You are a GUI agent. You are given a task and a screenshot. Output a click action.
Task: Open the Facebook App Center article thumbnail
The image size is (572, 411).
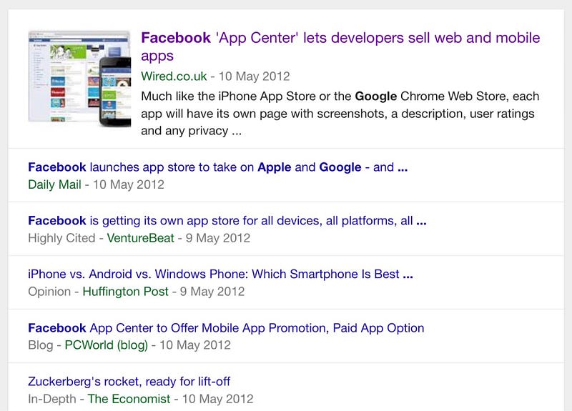(79, 79)
